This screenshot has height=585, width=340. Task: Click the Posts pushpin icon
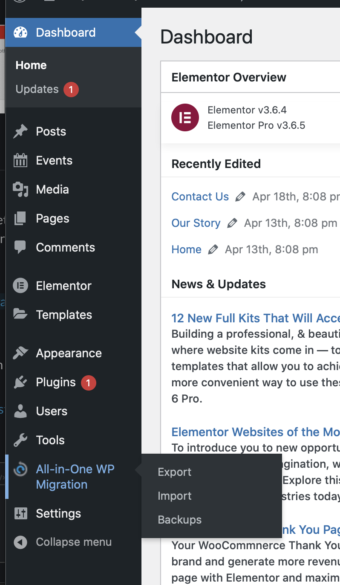coord(20,132)
